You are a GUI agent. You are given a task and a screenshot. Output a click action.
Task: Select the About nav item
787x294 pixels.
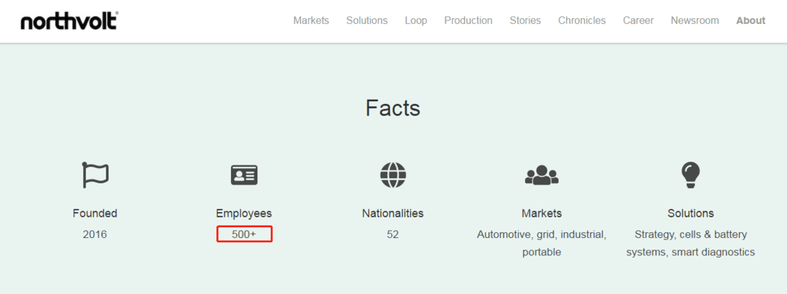pyautogui.click(x=751, y=20)
